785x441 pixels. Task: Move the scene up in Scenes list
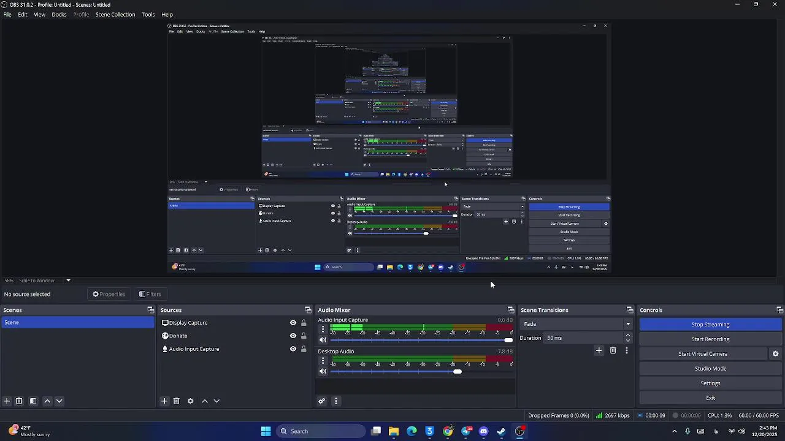[47, 401]
